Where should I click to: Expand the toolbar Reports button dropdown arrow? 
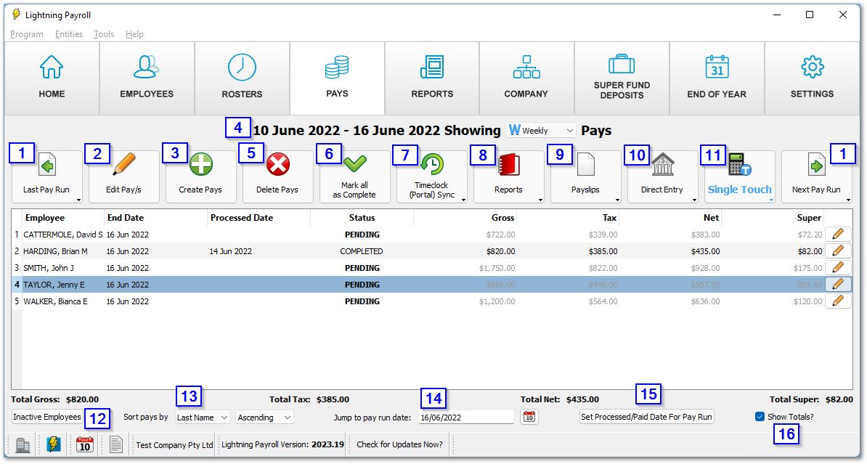coord(540,200)
